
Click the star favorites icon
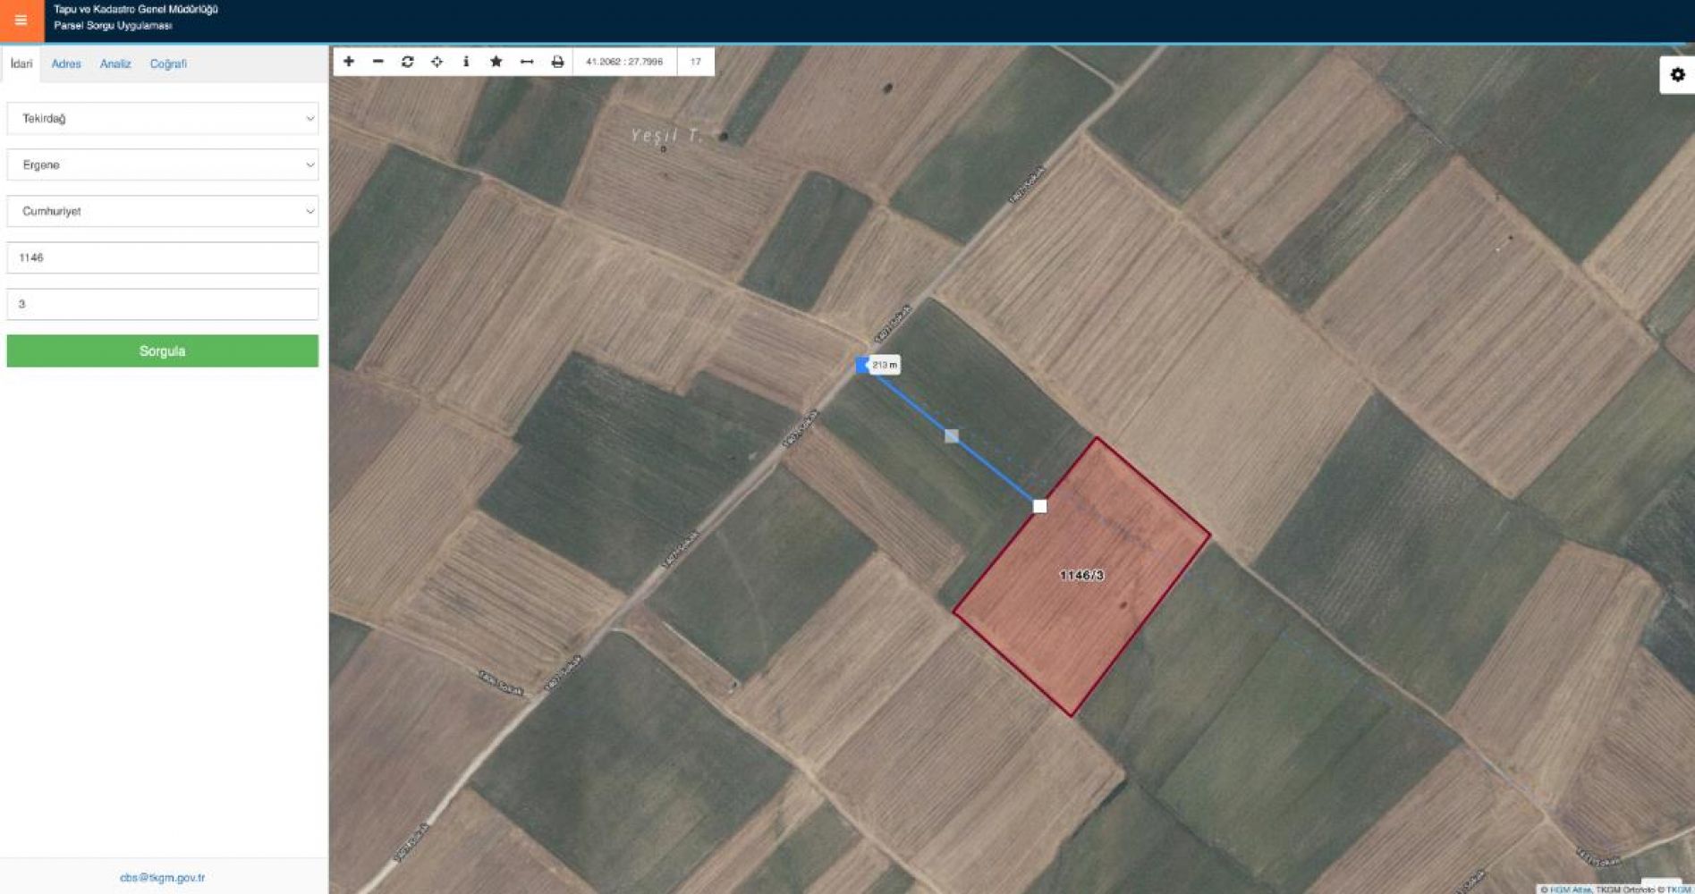pyautogui.click(x=496, y=62)
